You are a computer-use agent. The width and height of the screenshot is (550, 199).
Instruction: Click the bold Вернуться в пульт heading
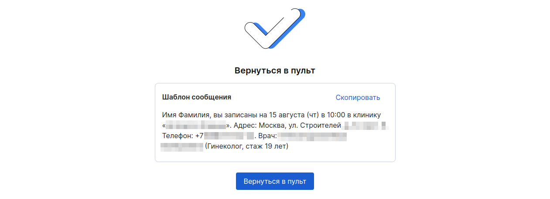(x=275, y=70)
